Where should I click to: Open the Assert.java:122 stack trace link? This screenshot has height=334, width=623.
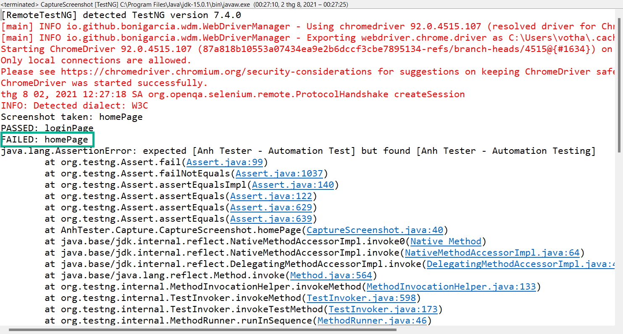[271, 196]
